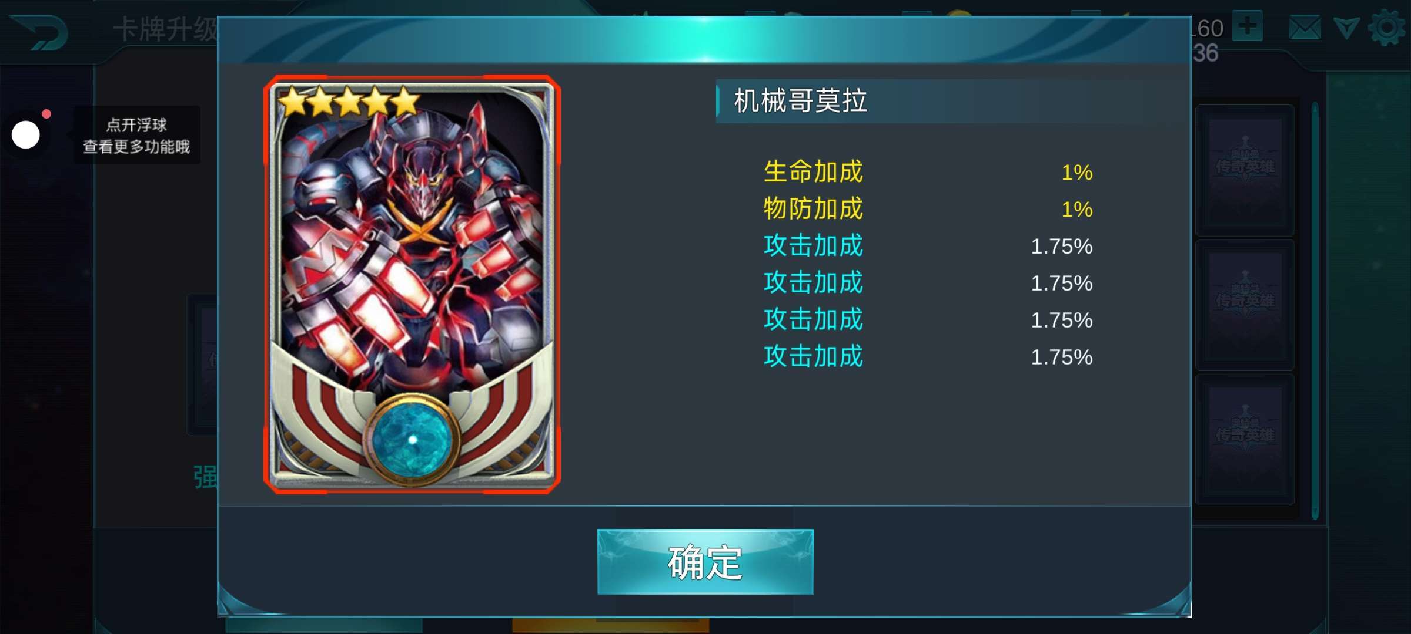Click the card list vertical scrollbar
The image size is (1411, 634).
point(1315,311)
